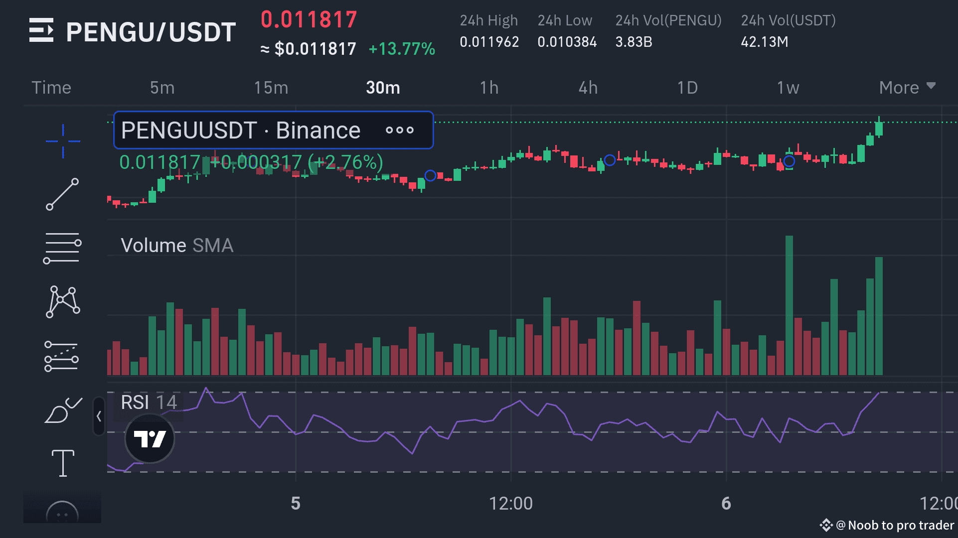Switch to the 5m interval
Screen dimensions: 958x538
pyautogui.click(x=162, y=88)
